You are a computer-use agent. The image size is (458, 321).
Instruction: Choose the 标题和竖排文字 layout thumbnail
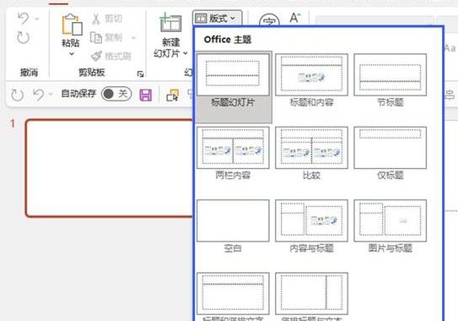pyautogui.click(x=233, y=293)
